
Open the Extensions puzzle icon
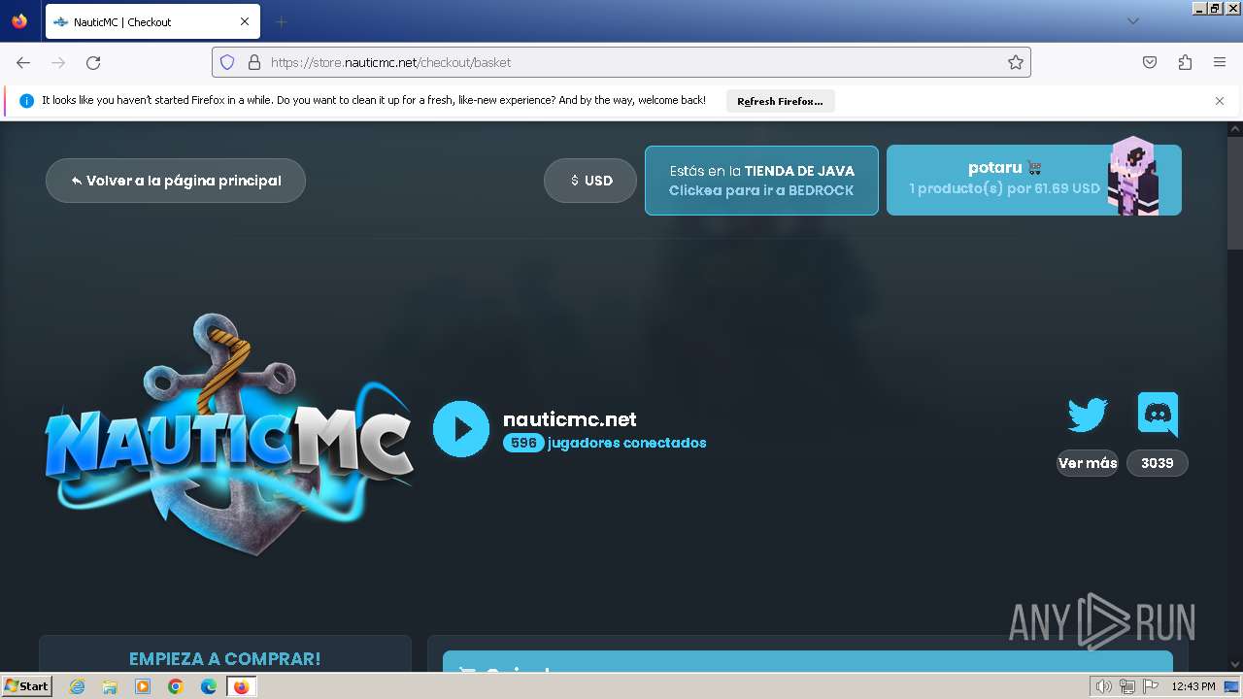[1185, 62]
